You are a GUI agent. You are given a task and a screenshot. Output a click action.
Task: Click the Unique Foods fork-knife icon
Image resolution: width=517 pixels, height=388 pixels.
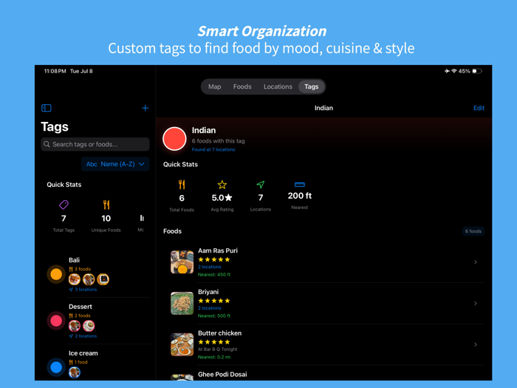106,205
